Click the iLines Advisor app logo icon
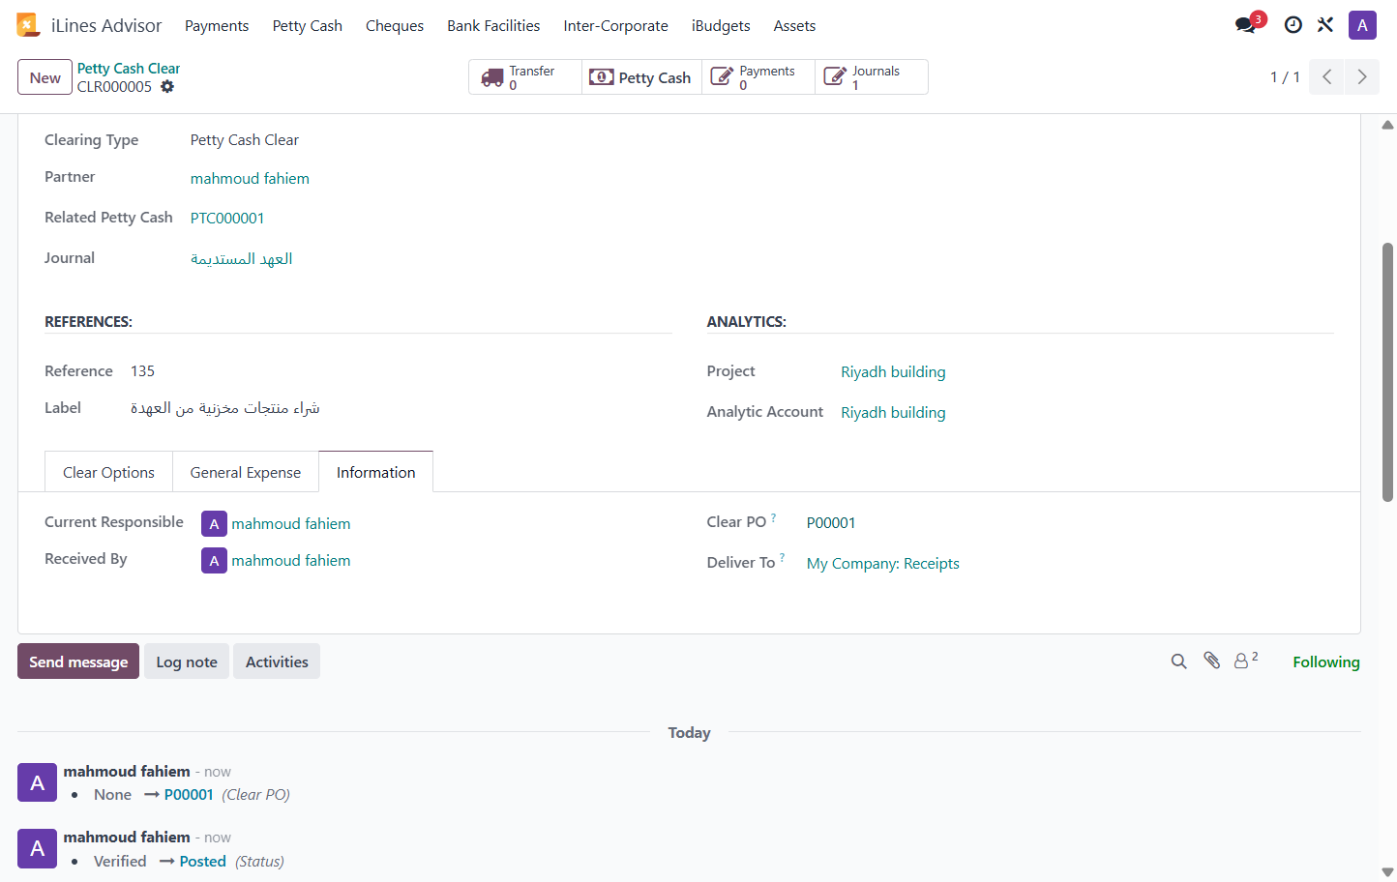Image resolution: width=1397 pixels, height=882 pixels. coord(28,25)
